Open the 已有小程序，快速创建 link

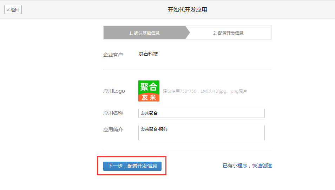point(247,166)
